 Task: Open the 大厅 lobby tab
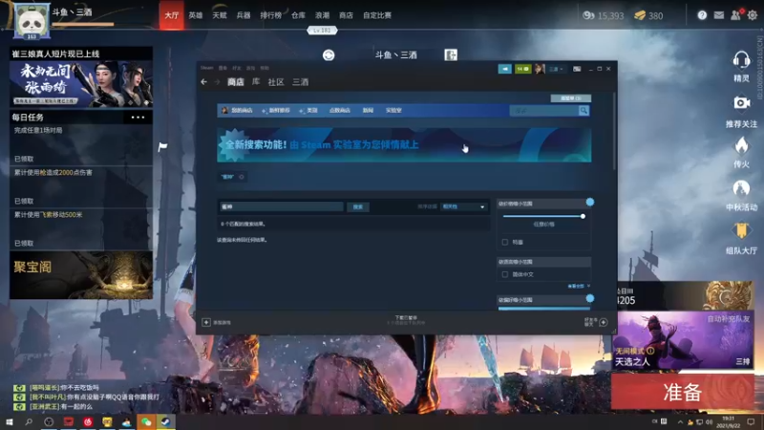tap(172, 15)
